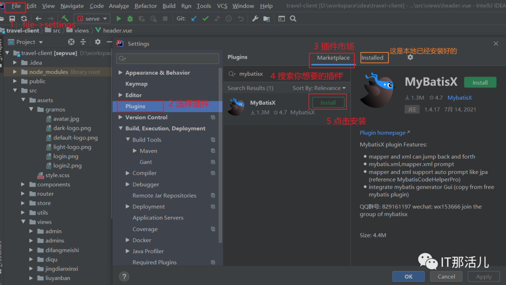Click the MybatisX vendor link
Viewport: 506px width, 285px height.
[460, 98]
